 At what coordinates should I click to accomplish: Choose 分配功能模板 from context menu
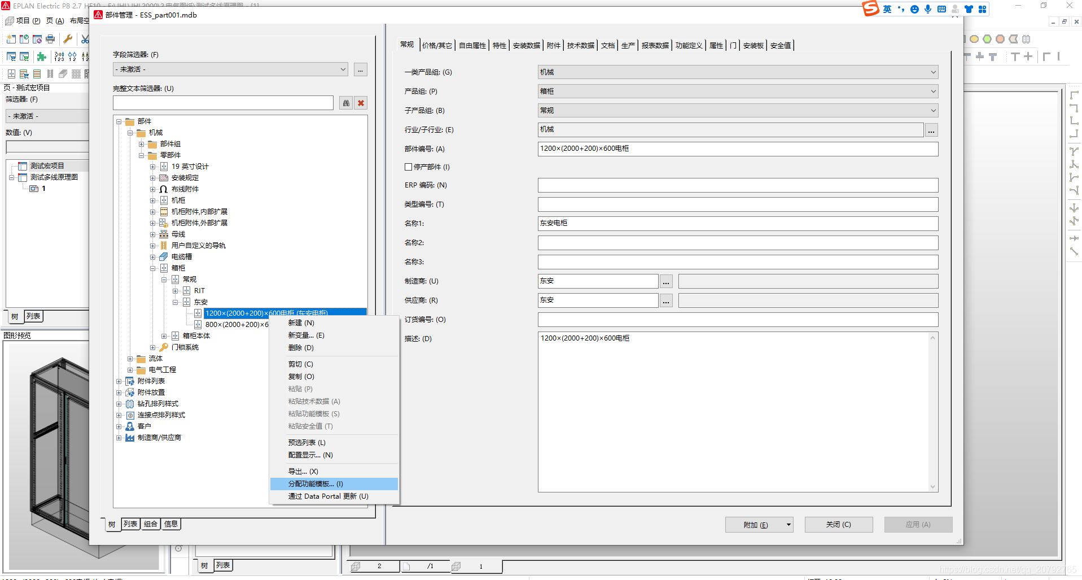click(315, 484)
